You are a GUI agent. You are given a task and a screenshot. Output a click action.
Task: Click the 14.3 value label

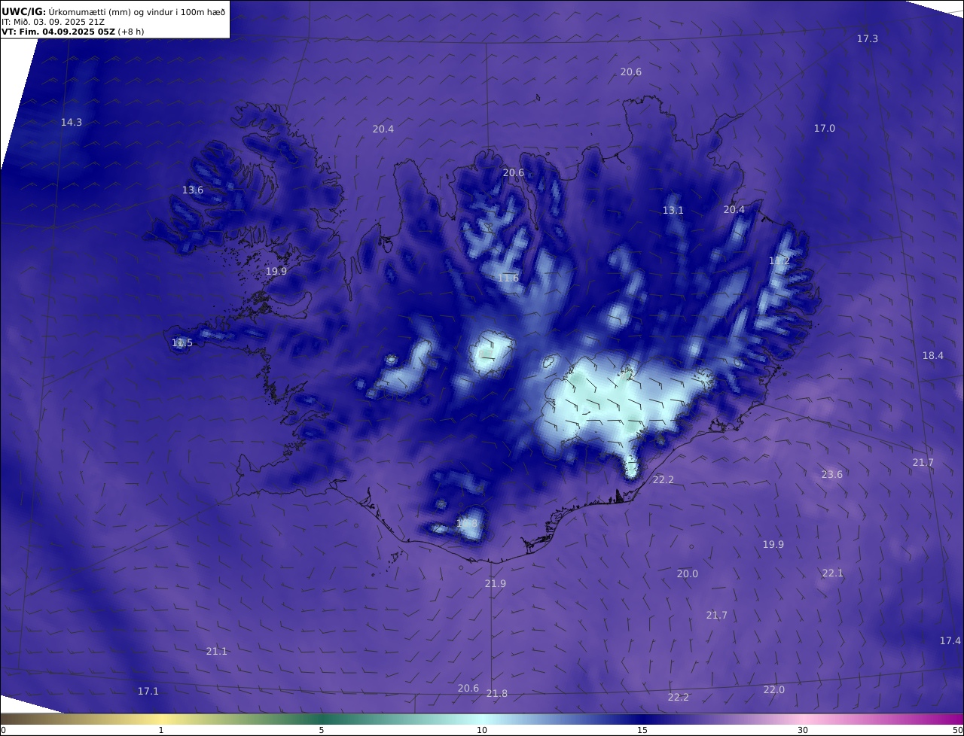72,122
